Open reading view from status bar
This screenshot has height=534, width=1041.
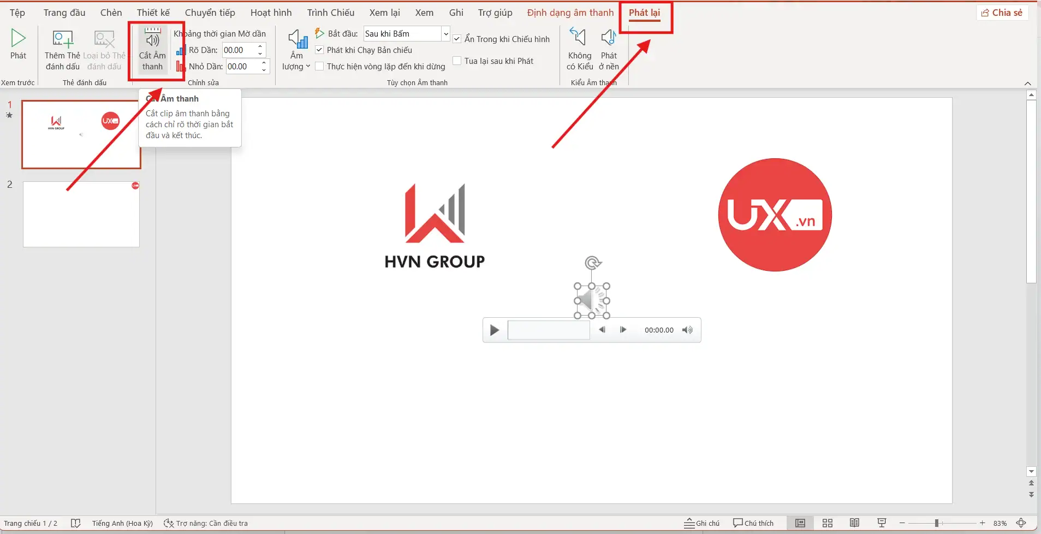coord(854,523)
